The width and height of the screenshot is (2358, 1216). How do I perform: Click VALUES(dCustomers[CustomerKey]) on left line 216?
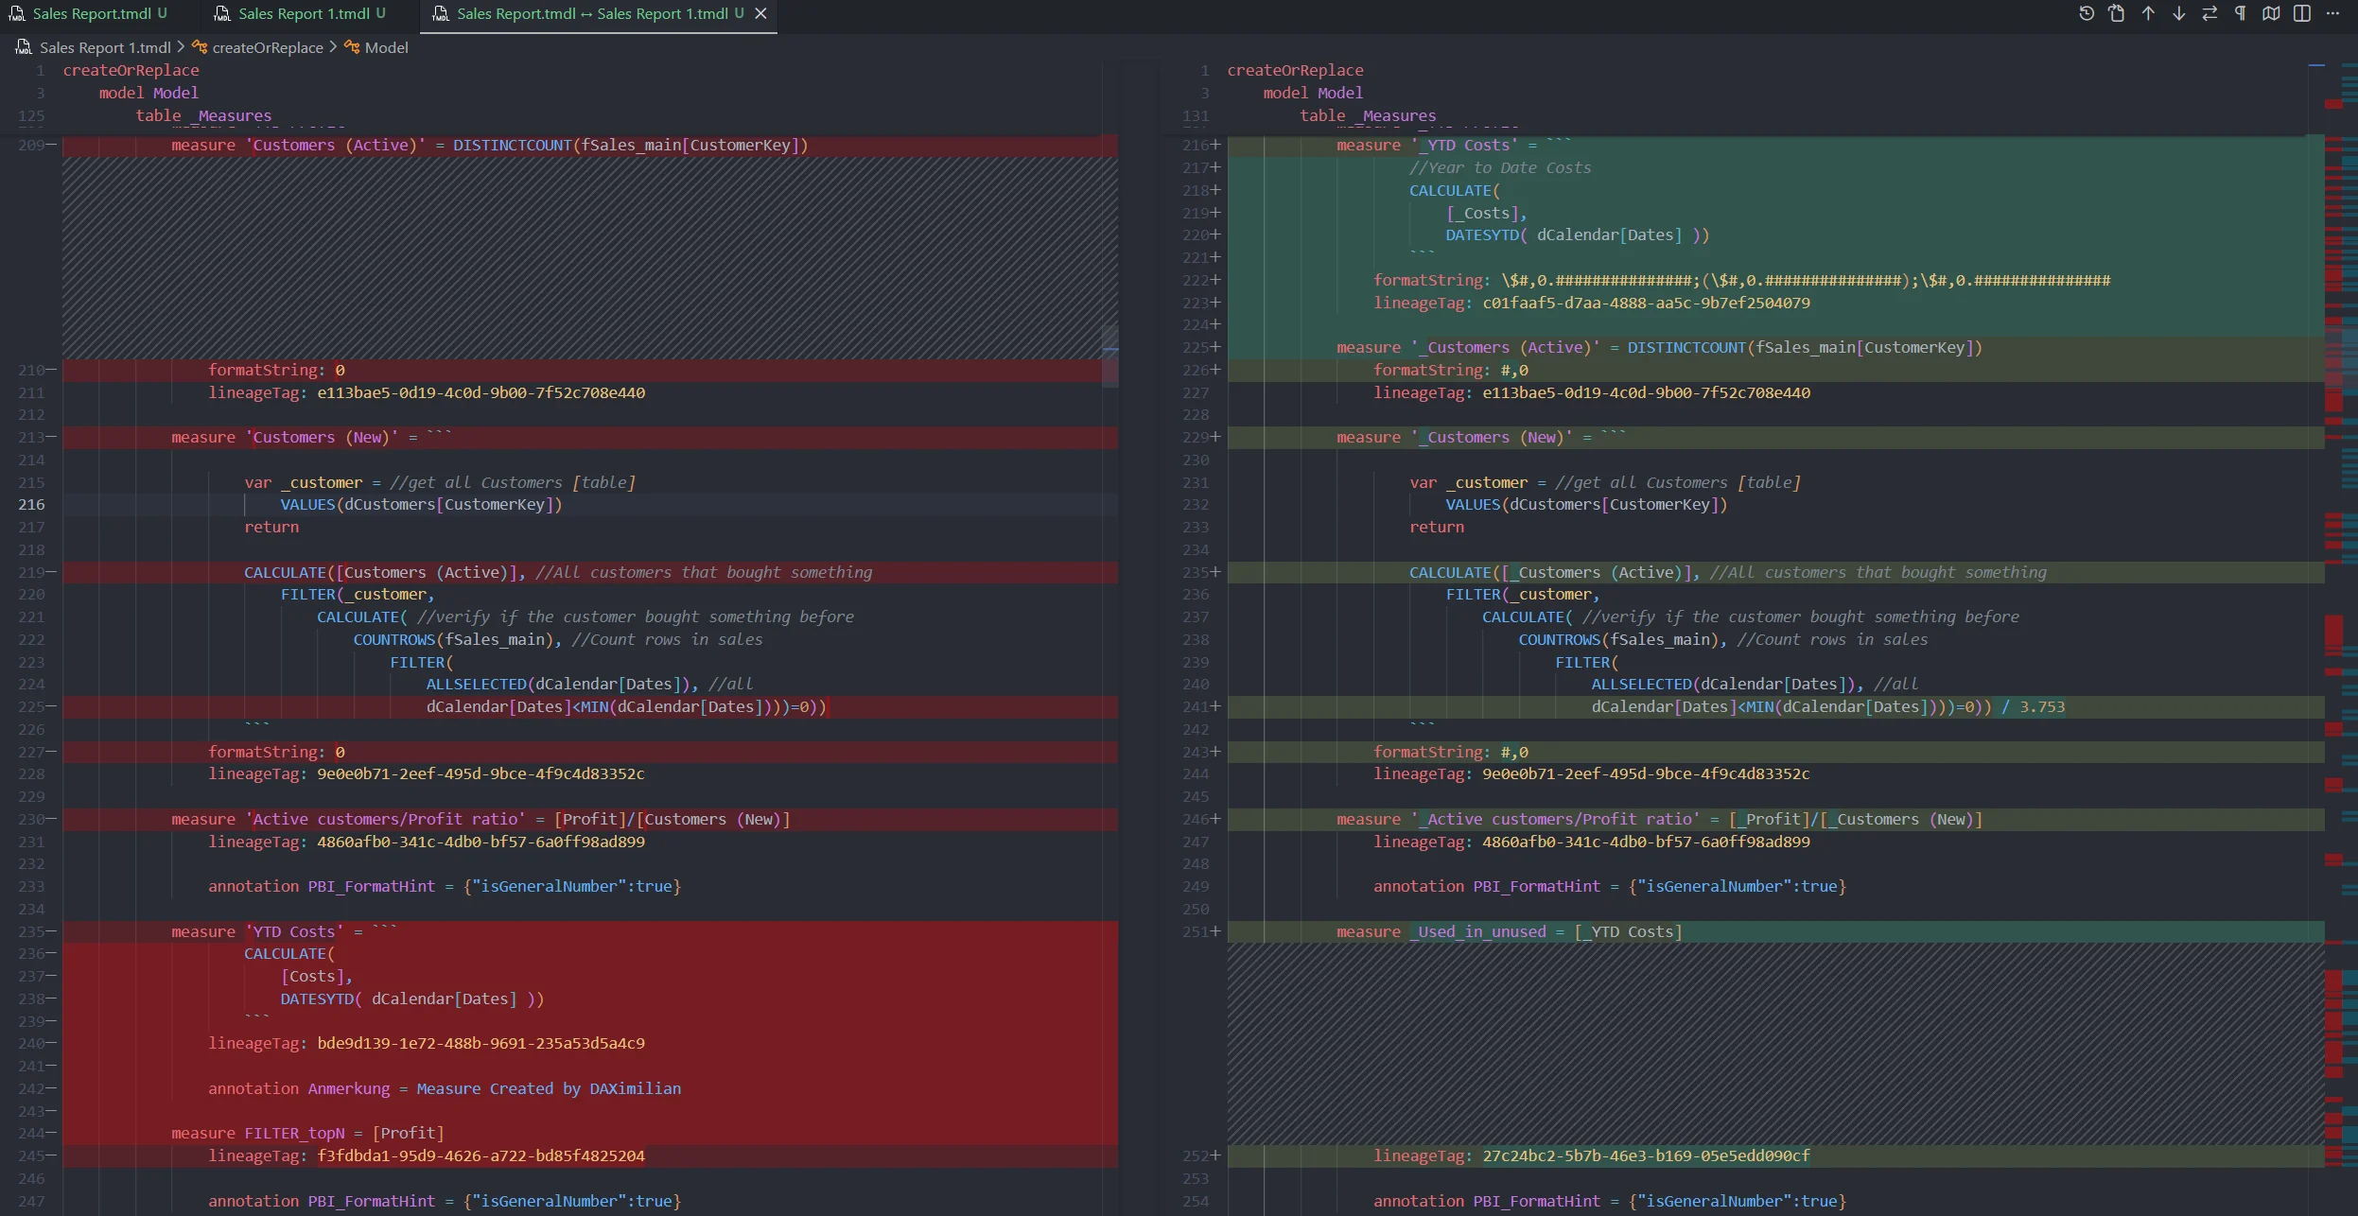click(x=421, y=504)
